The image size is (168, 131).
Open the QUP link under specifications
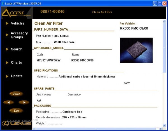(x=127, y=83)
